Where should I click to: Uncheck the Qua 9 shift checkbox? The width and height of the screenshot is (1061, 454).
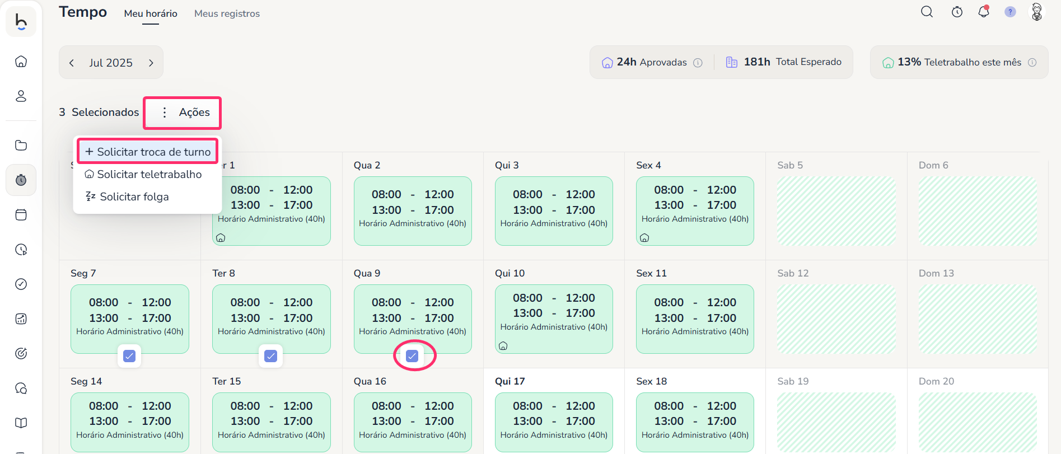click(x=412, y=356)
